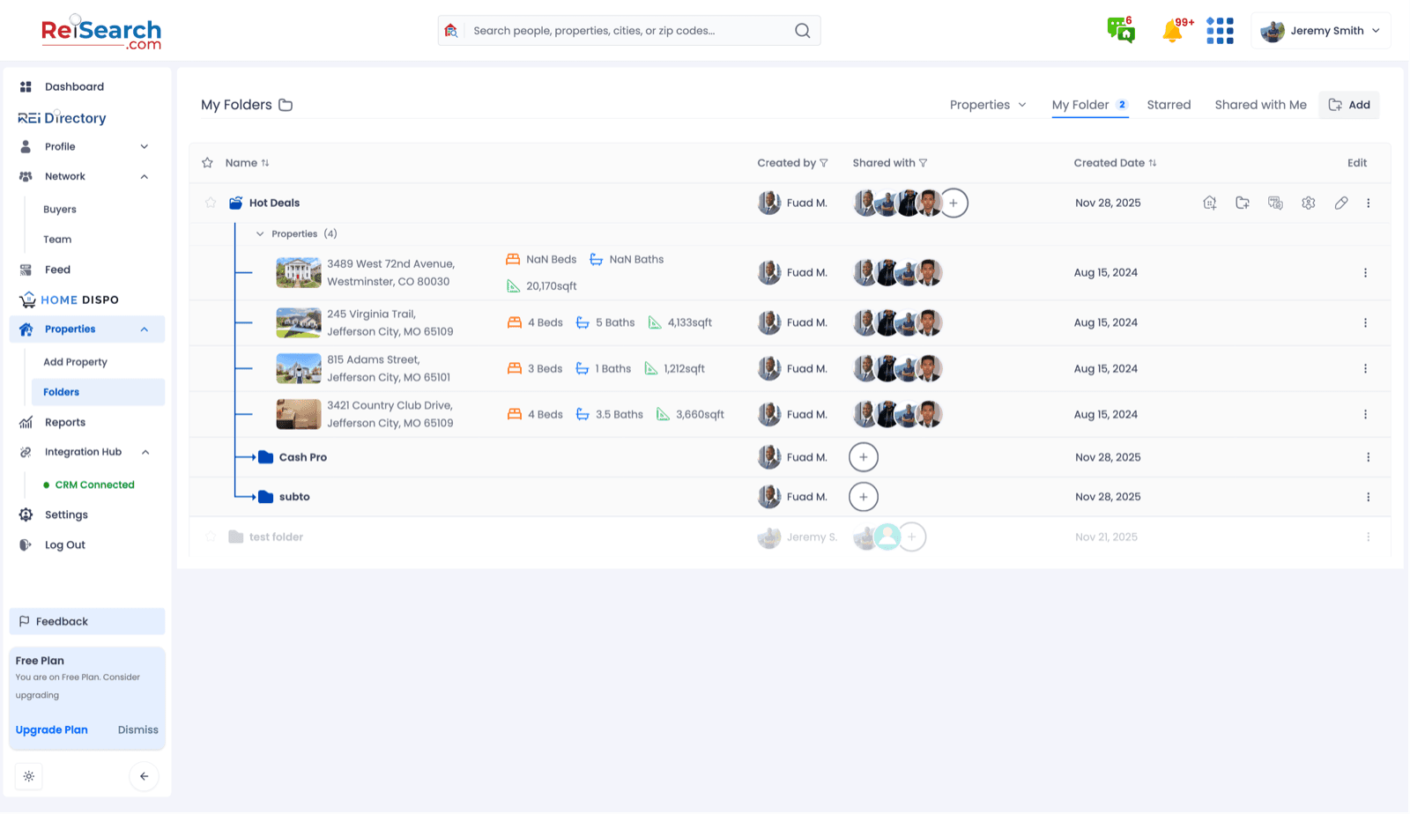Screen dimensions: 1410x814
Task: Click the search magnifier icon
Action: 802,31
